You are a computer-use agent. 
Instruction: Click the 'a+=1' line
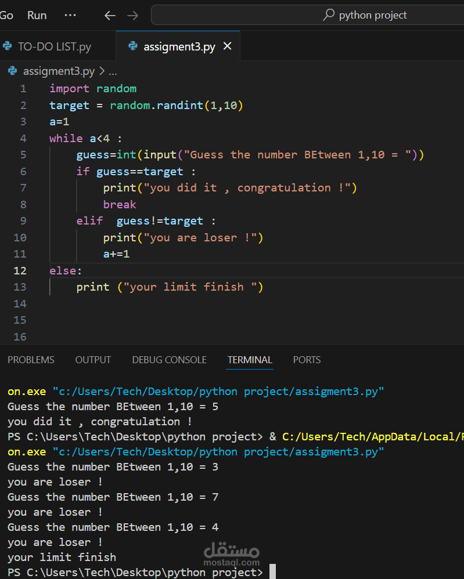(x=117, y=254)
